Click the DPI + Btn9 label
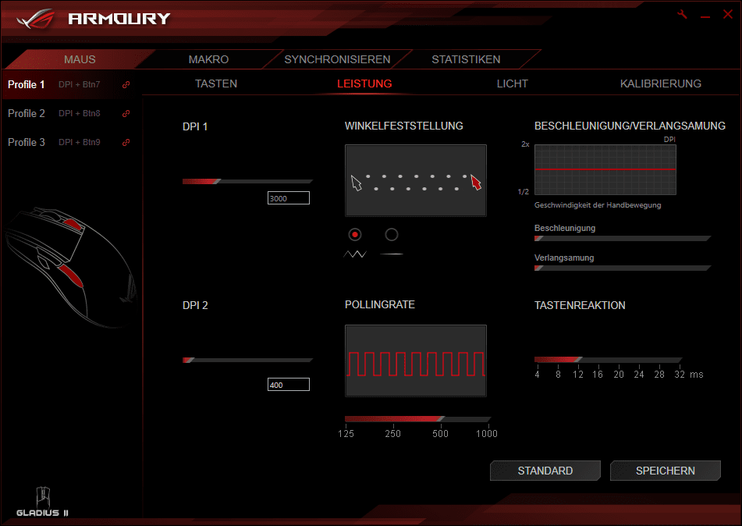 tap(79, 143)
